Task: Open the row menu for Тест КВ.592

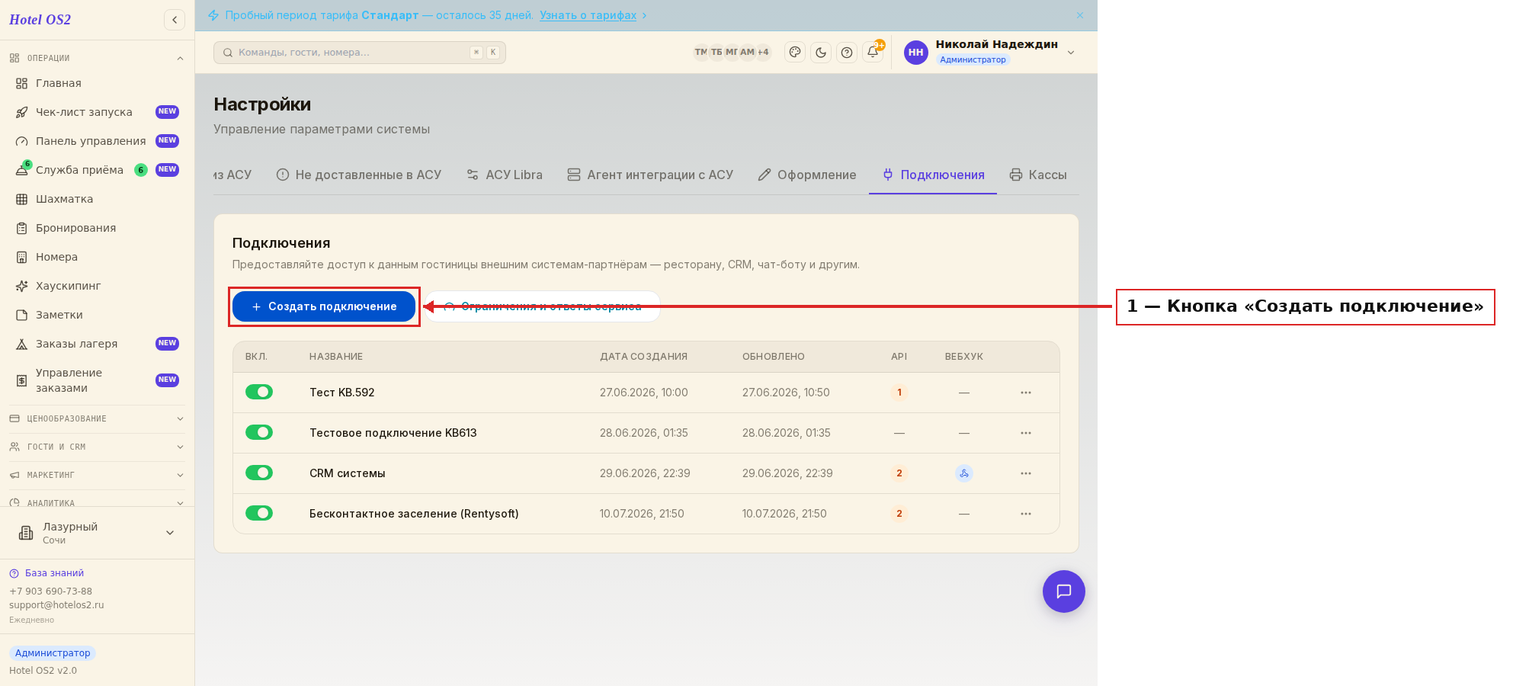Action: pyautogui.click(x=1026, y=393)
